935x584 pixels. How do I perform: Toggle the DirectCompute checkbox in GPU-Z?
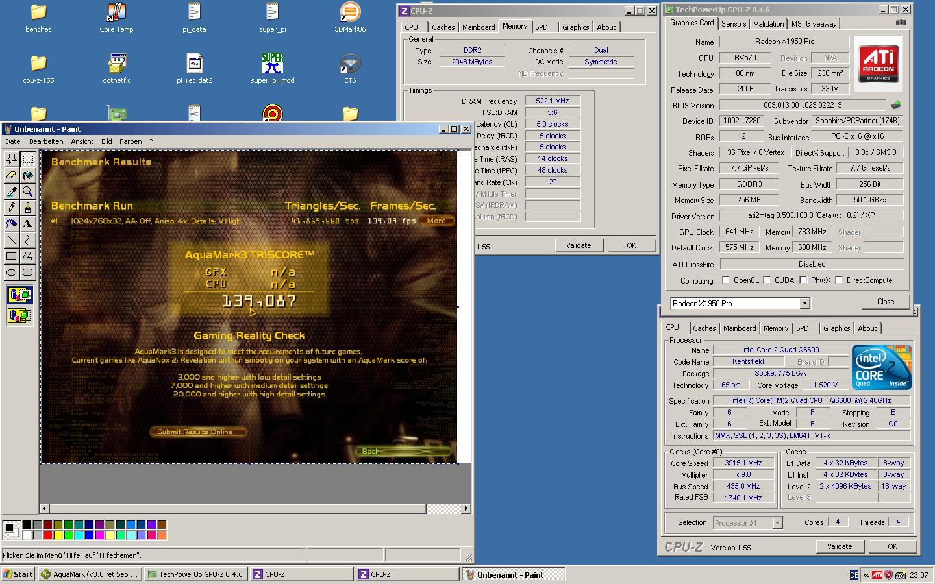coord(840,280)
